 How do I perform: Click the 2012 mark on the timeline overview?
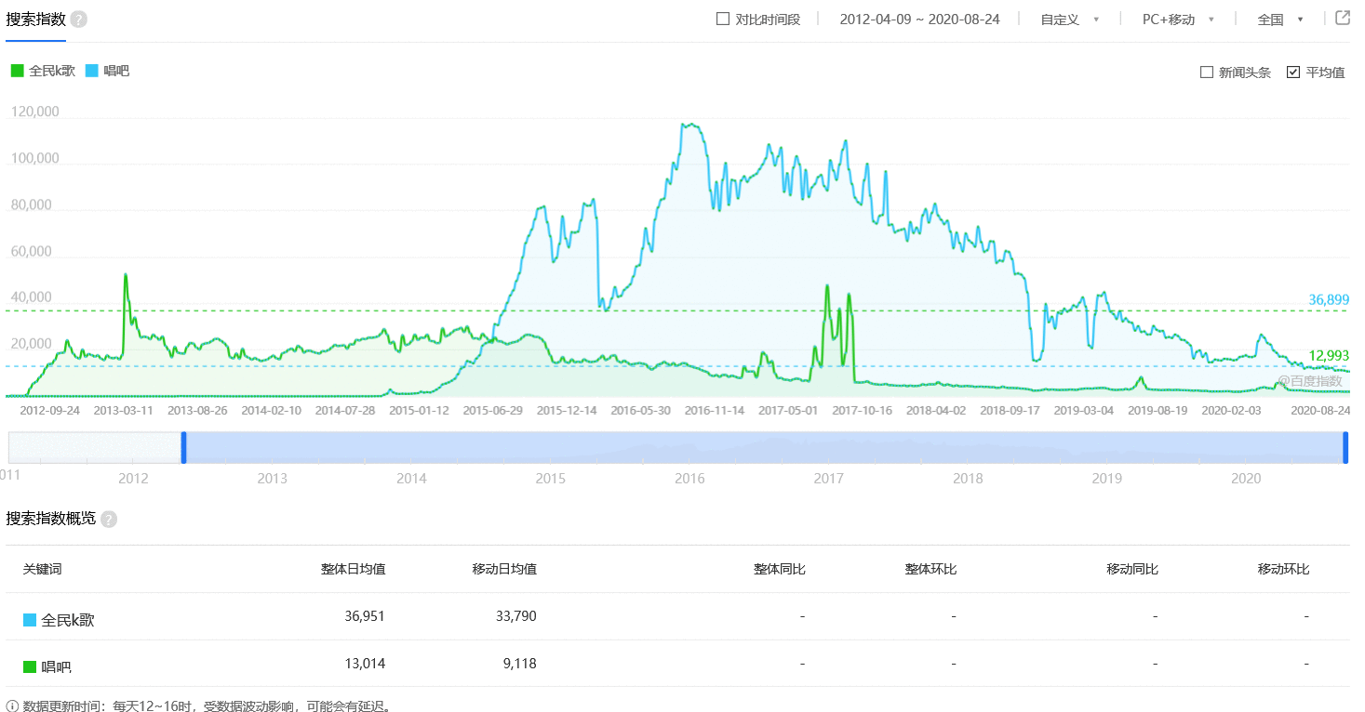pyautogui.click(x=133, y=479)
